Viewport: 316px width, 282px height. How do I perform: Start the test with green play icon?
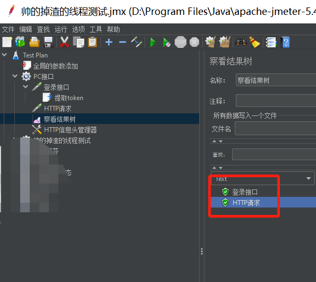point(153,43)
